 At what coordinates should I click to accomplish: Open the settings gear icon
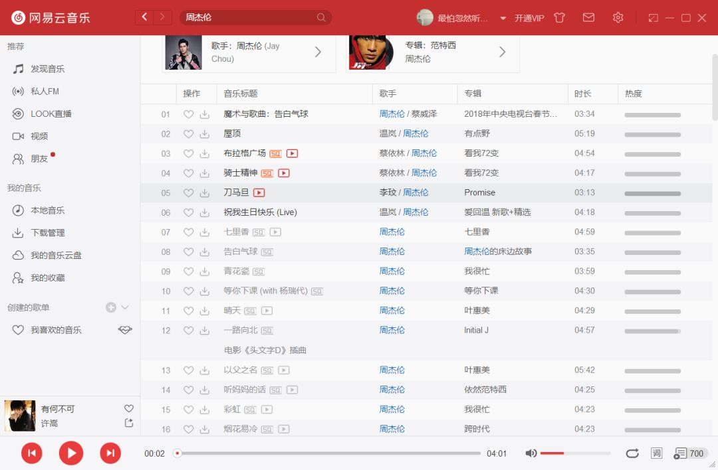click(x=618, y=17)
